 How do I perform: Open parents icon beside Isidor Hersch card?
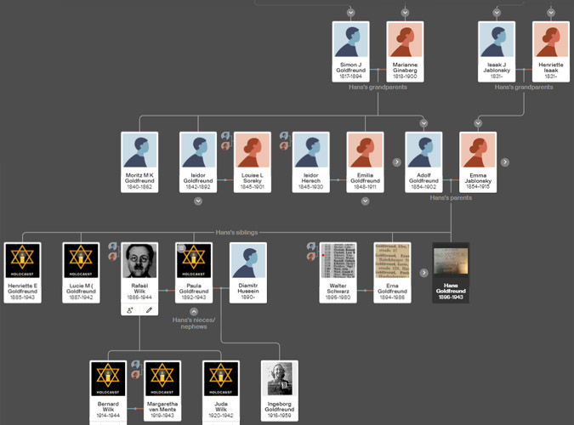(284, 141)
